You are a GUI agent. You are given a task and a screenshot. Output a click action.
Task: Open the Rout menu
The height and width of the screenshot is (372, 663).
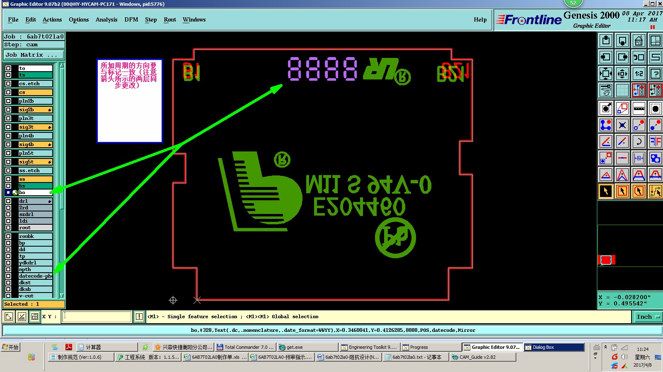coord(170,19)
